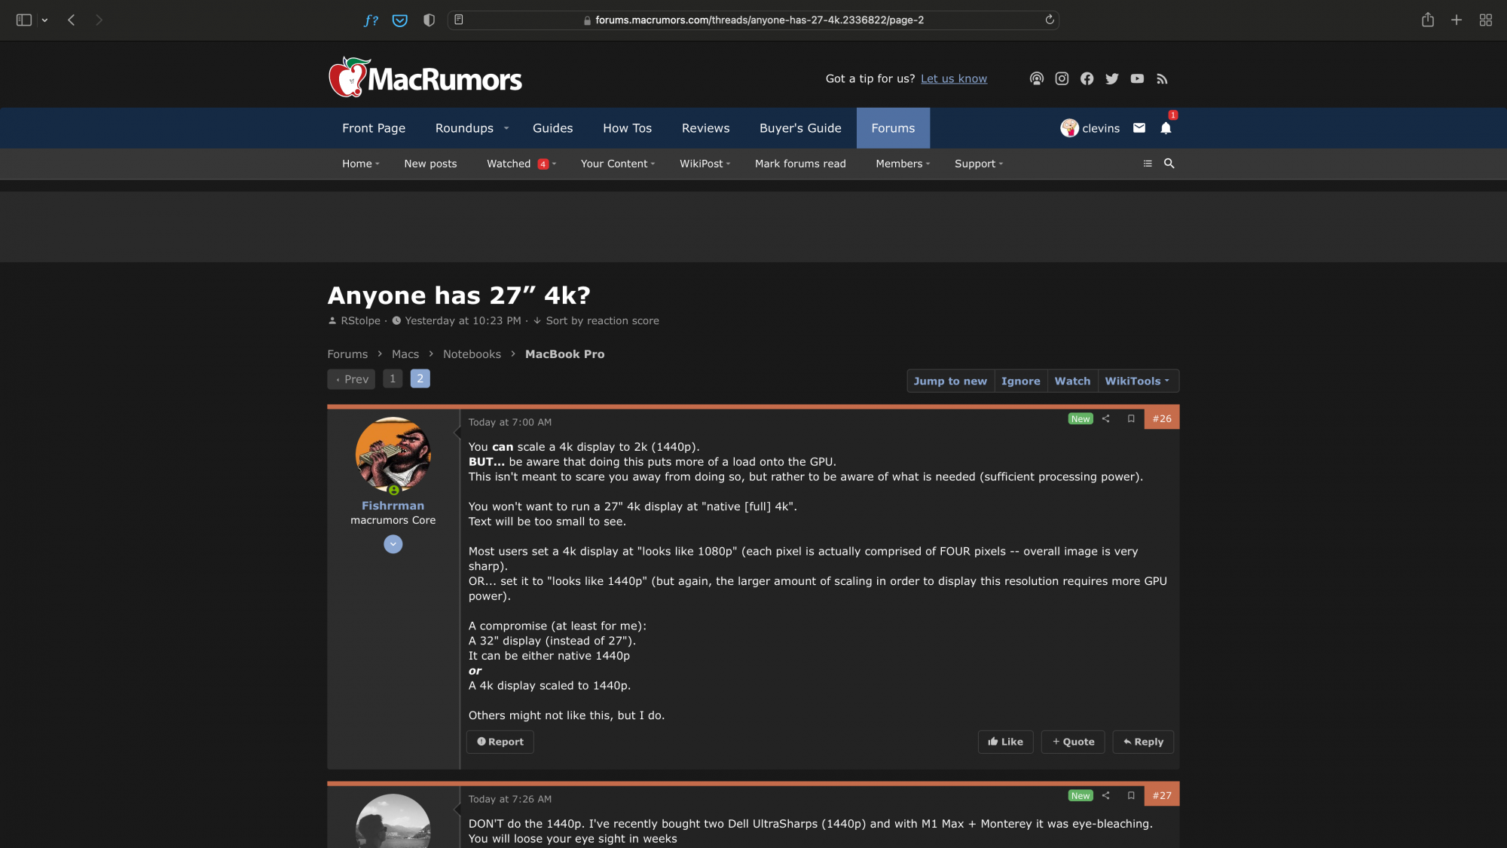Toggle Safari sidebar panel
This screenshot has width=1507, height=848.
[24, 20]
